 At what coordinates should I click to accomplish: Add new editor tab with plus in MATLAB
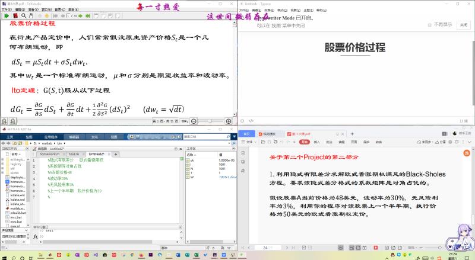click(x=116, y=154)
